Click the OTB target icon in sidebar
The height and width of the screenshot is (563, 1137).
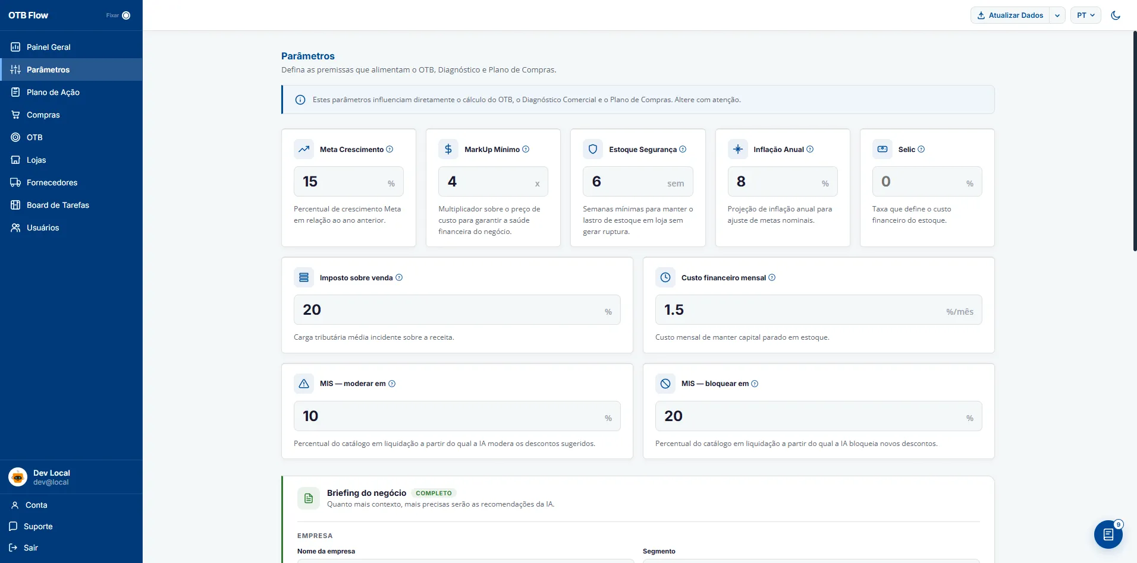tap(15, 137)
